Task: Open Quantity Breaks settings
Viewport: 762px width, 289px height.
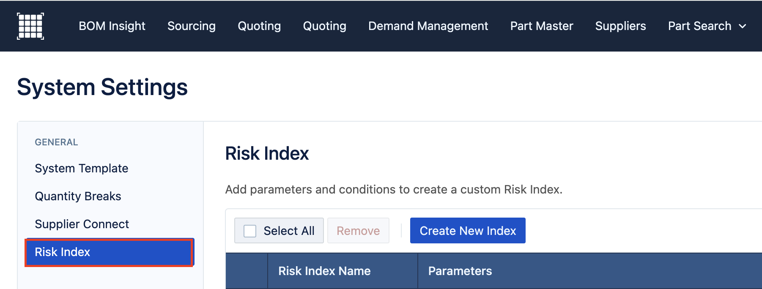Action: (78, 196)
